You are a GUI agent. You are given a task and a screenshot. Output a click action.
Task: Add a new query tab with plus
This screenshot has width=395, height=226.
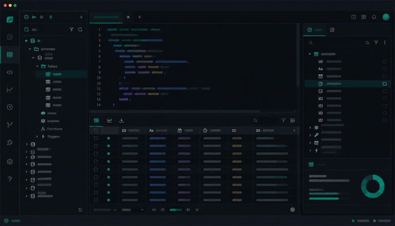(x=139, y=17)
